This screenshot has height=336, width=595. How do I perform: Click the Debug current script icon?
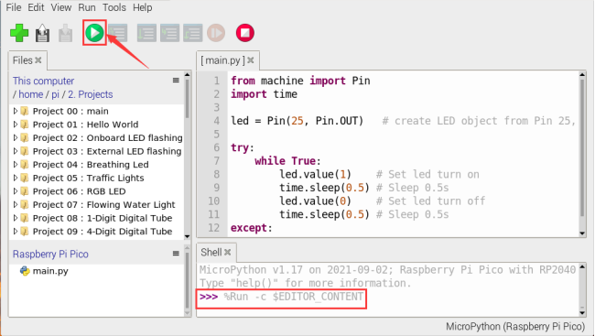118,33
